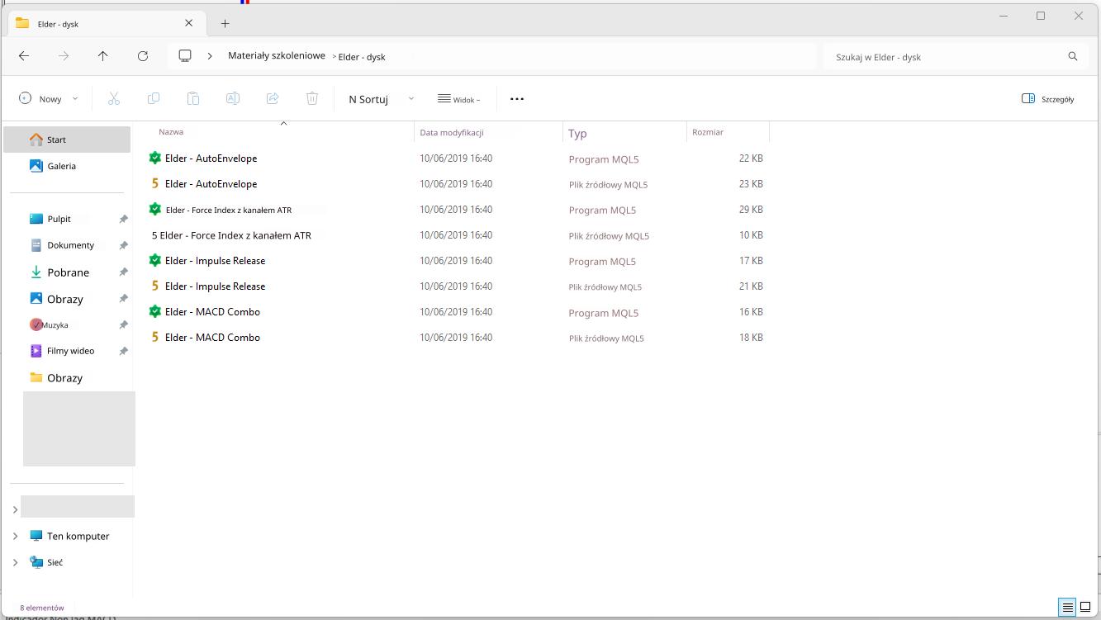Click the Paste clipboard icon
This screenshot has height=620, width=1101.
click(193, 98)
